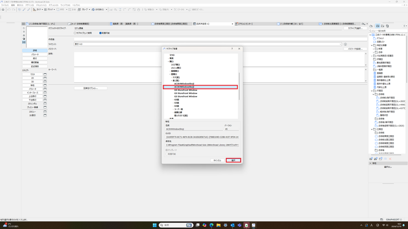Click the Redo arrow icon
The height and width of the screenshot is (229, 408).
(x=13, y=10)
